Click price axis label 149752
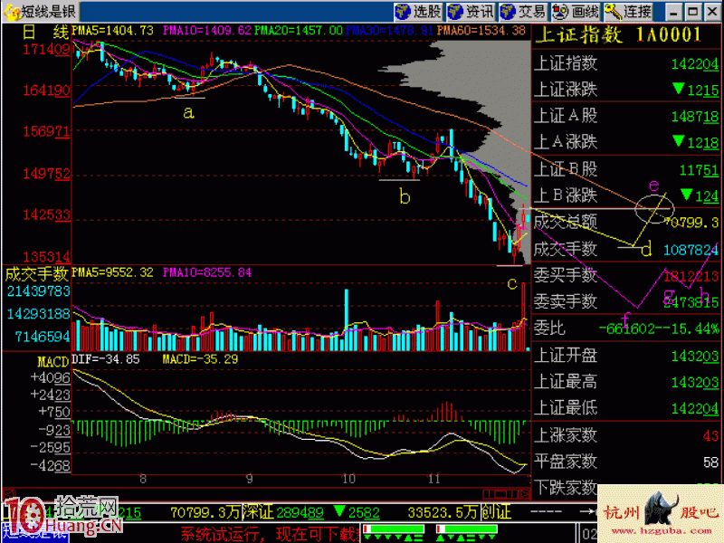The image size is (724, 543). (x=47, y=174)
